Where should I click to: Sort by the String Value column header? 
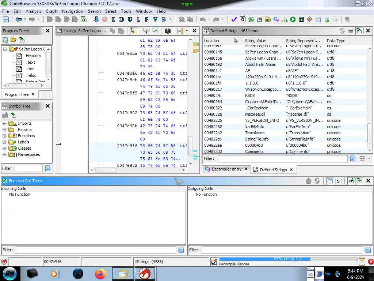tap(255, 41)
